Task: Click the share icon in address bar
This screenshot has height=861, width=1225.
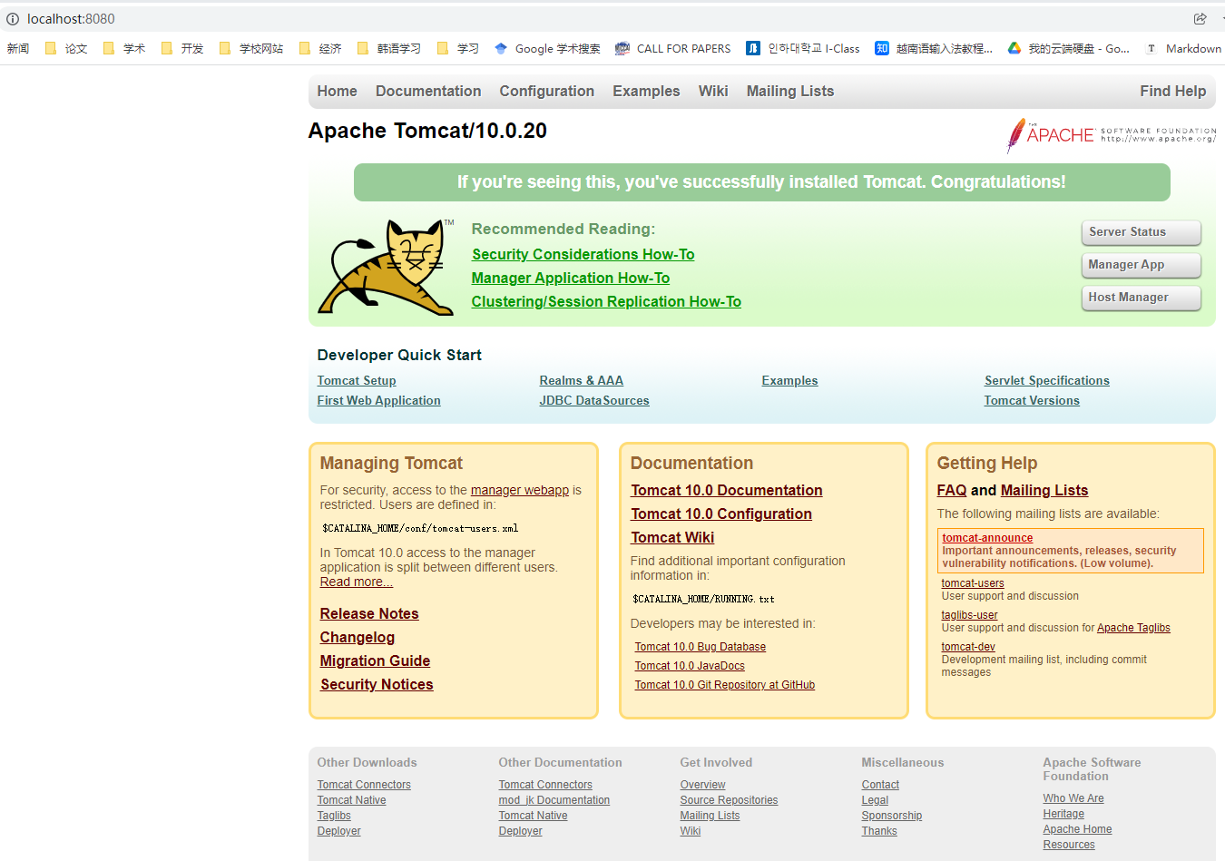Action: (1200, 19)
